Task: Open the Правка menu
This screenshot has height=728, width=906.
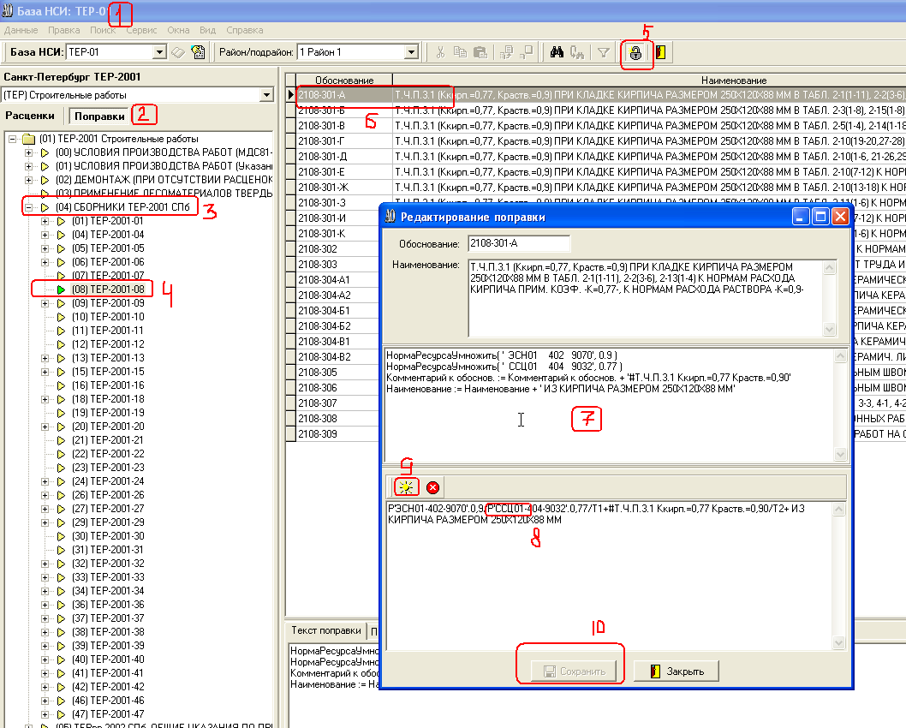Action: click(x=63, y=30)
